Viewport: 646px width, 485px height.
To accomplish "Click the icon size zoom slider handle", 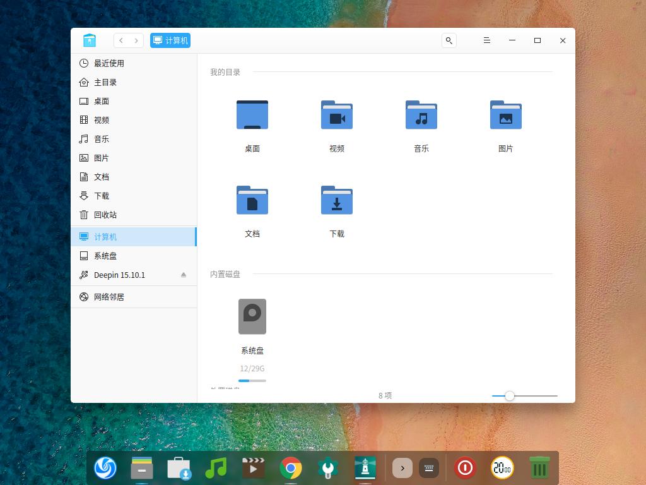I will (510, 396).
